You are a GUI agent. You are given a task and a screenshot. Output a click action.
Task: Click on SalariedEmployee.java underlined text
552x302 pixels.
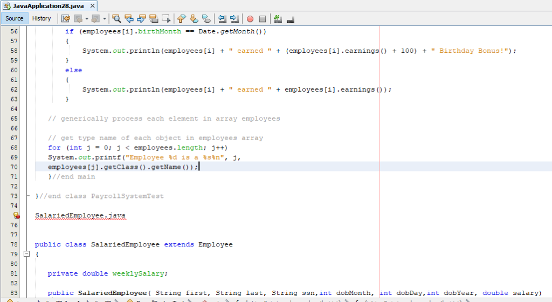click(x=80, y=215)
